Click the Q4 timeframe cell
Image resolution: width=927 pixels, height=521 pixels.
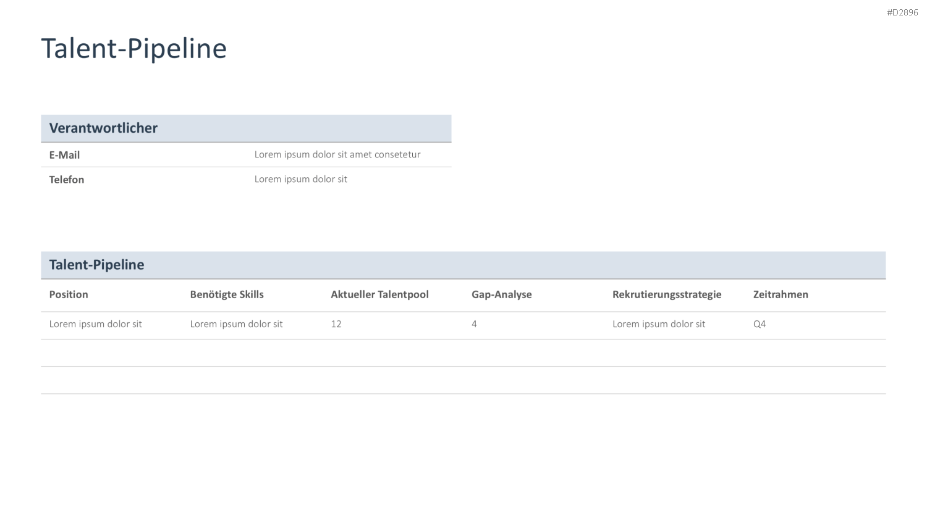(x=760, y=324)
